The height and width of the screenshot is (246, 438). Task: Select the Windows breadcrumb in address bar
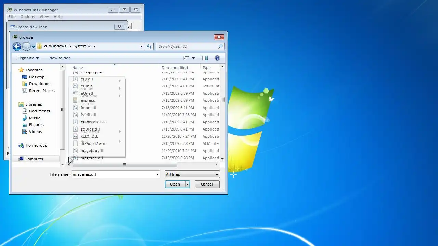[x=57, y=46]
